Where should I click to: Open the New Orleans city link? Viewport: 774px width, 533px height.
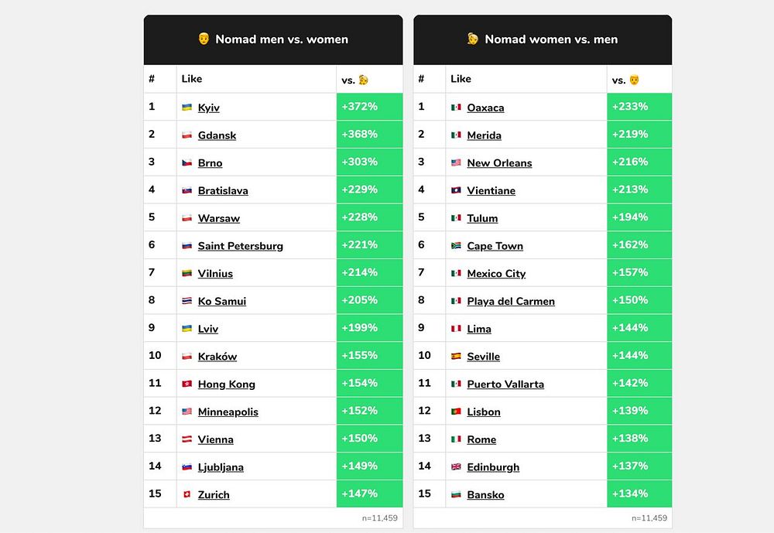[x=499, y=163]
